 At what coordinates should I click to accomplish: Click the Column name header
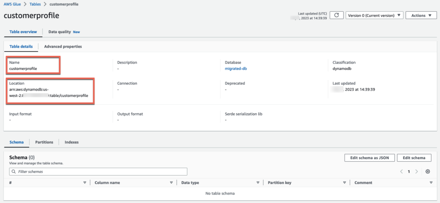point(107,182)
